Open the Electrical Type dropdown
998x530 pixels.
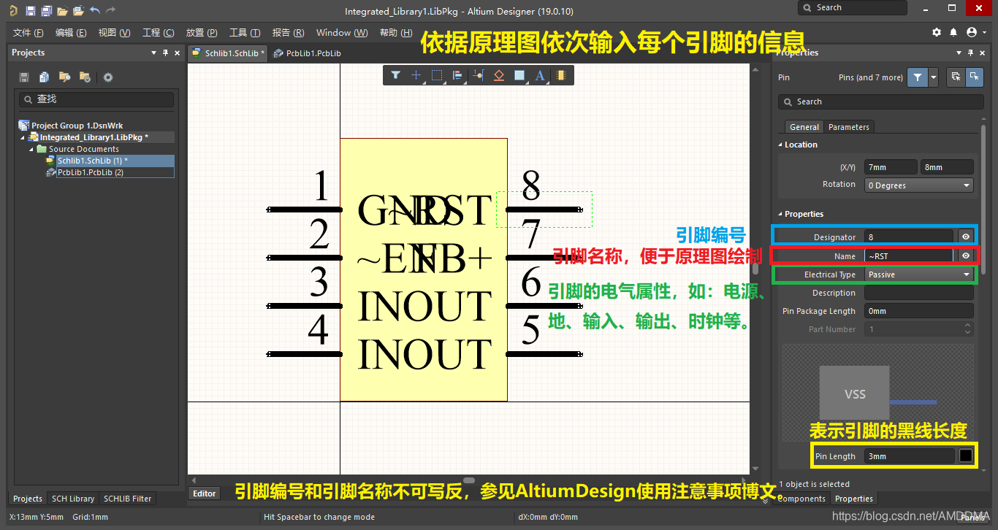point(919,274)
